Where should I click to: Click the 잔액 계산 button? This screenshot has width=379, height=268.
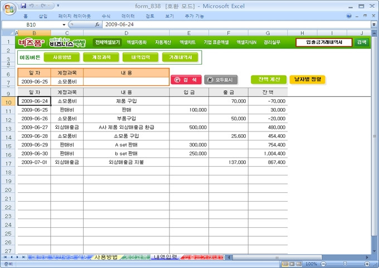click(269, 79)
